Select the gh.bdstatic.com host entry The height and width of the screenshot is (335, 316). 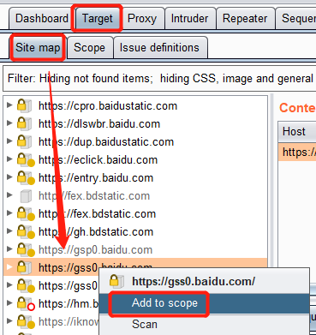pos(96,232)
